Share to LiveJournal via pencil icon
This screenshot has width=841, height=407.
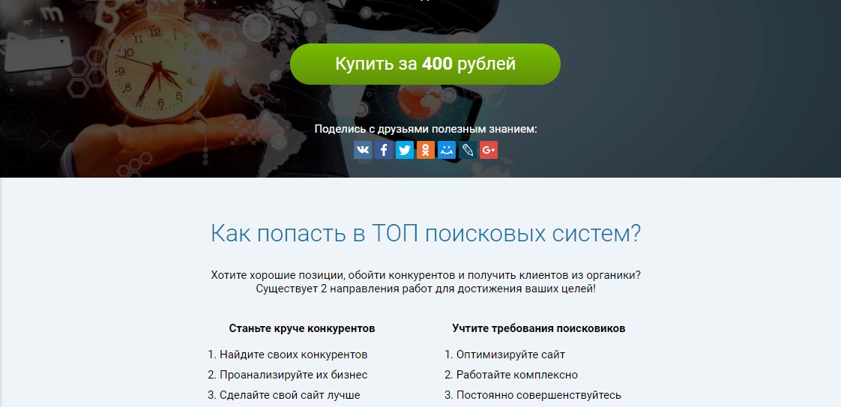tap(468, 151)
